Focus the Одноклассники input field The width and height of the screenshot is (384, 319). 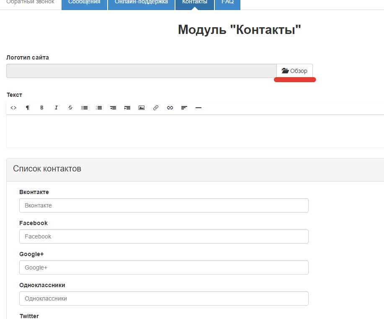coord(164,298)
